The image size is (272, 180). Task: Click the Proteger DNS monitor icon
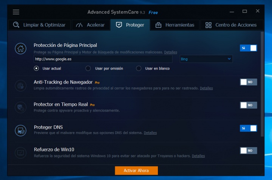pyautogui.click(x=20, y=130)
